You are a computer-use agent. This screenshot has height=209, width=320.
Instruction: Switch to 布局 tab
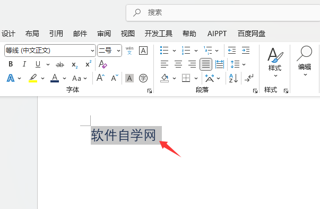[x=32, y=34]
